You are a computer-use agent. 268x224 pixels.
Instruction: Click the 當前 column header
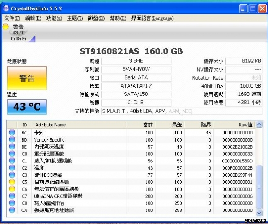click(x=141, y=125)
